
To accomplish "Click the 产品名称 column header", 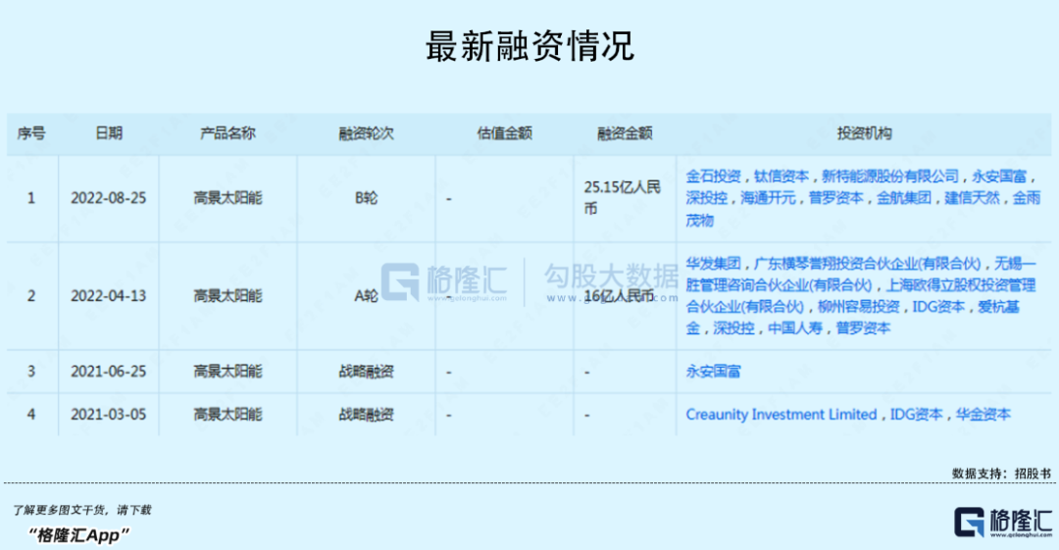I will tap(227, 133).
